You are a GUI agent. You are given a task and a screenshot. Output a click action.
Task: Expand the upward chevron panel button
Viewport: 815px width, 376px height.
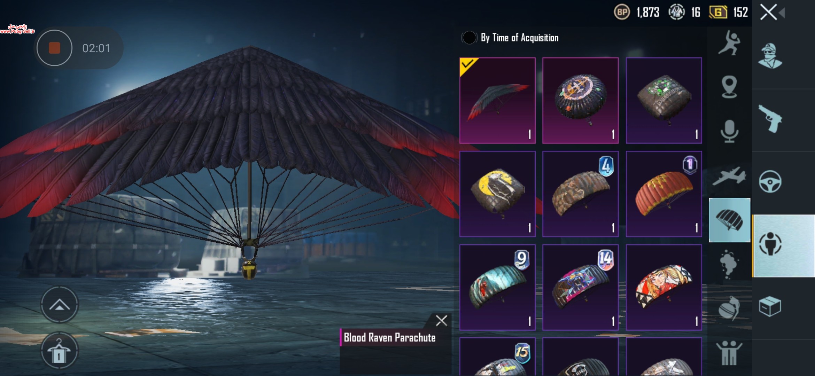(60, 305)
